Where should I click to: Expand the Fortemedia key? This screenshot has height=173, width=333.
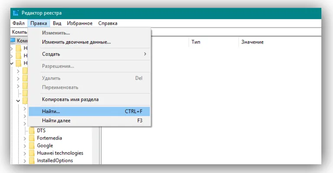[x=25, y=139]
